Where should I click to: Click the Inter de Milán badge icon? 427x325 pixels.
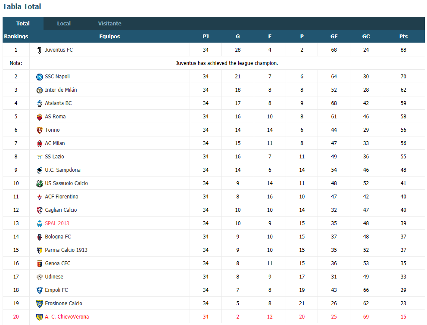coord(40,90)
